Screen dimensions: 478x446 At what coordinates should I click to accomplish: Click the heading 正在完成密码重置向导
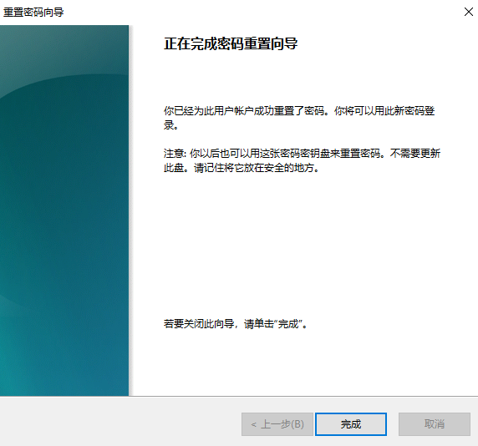[x=231, y=43]
